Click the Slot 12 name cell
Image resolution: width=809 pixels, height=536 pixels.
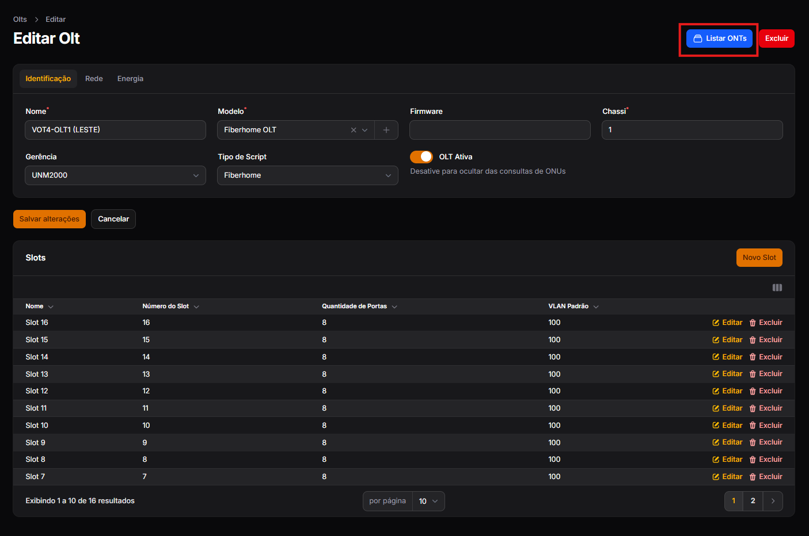(x=37, y=391)
